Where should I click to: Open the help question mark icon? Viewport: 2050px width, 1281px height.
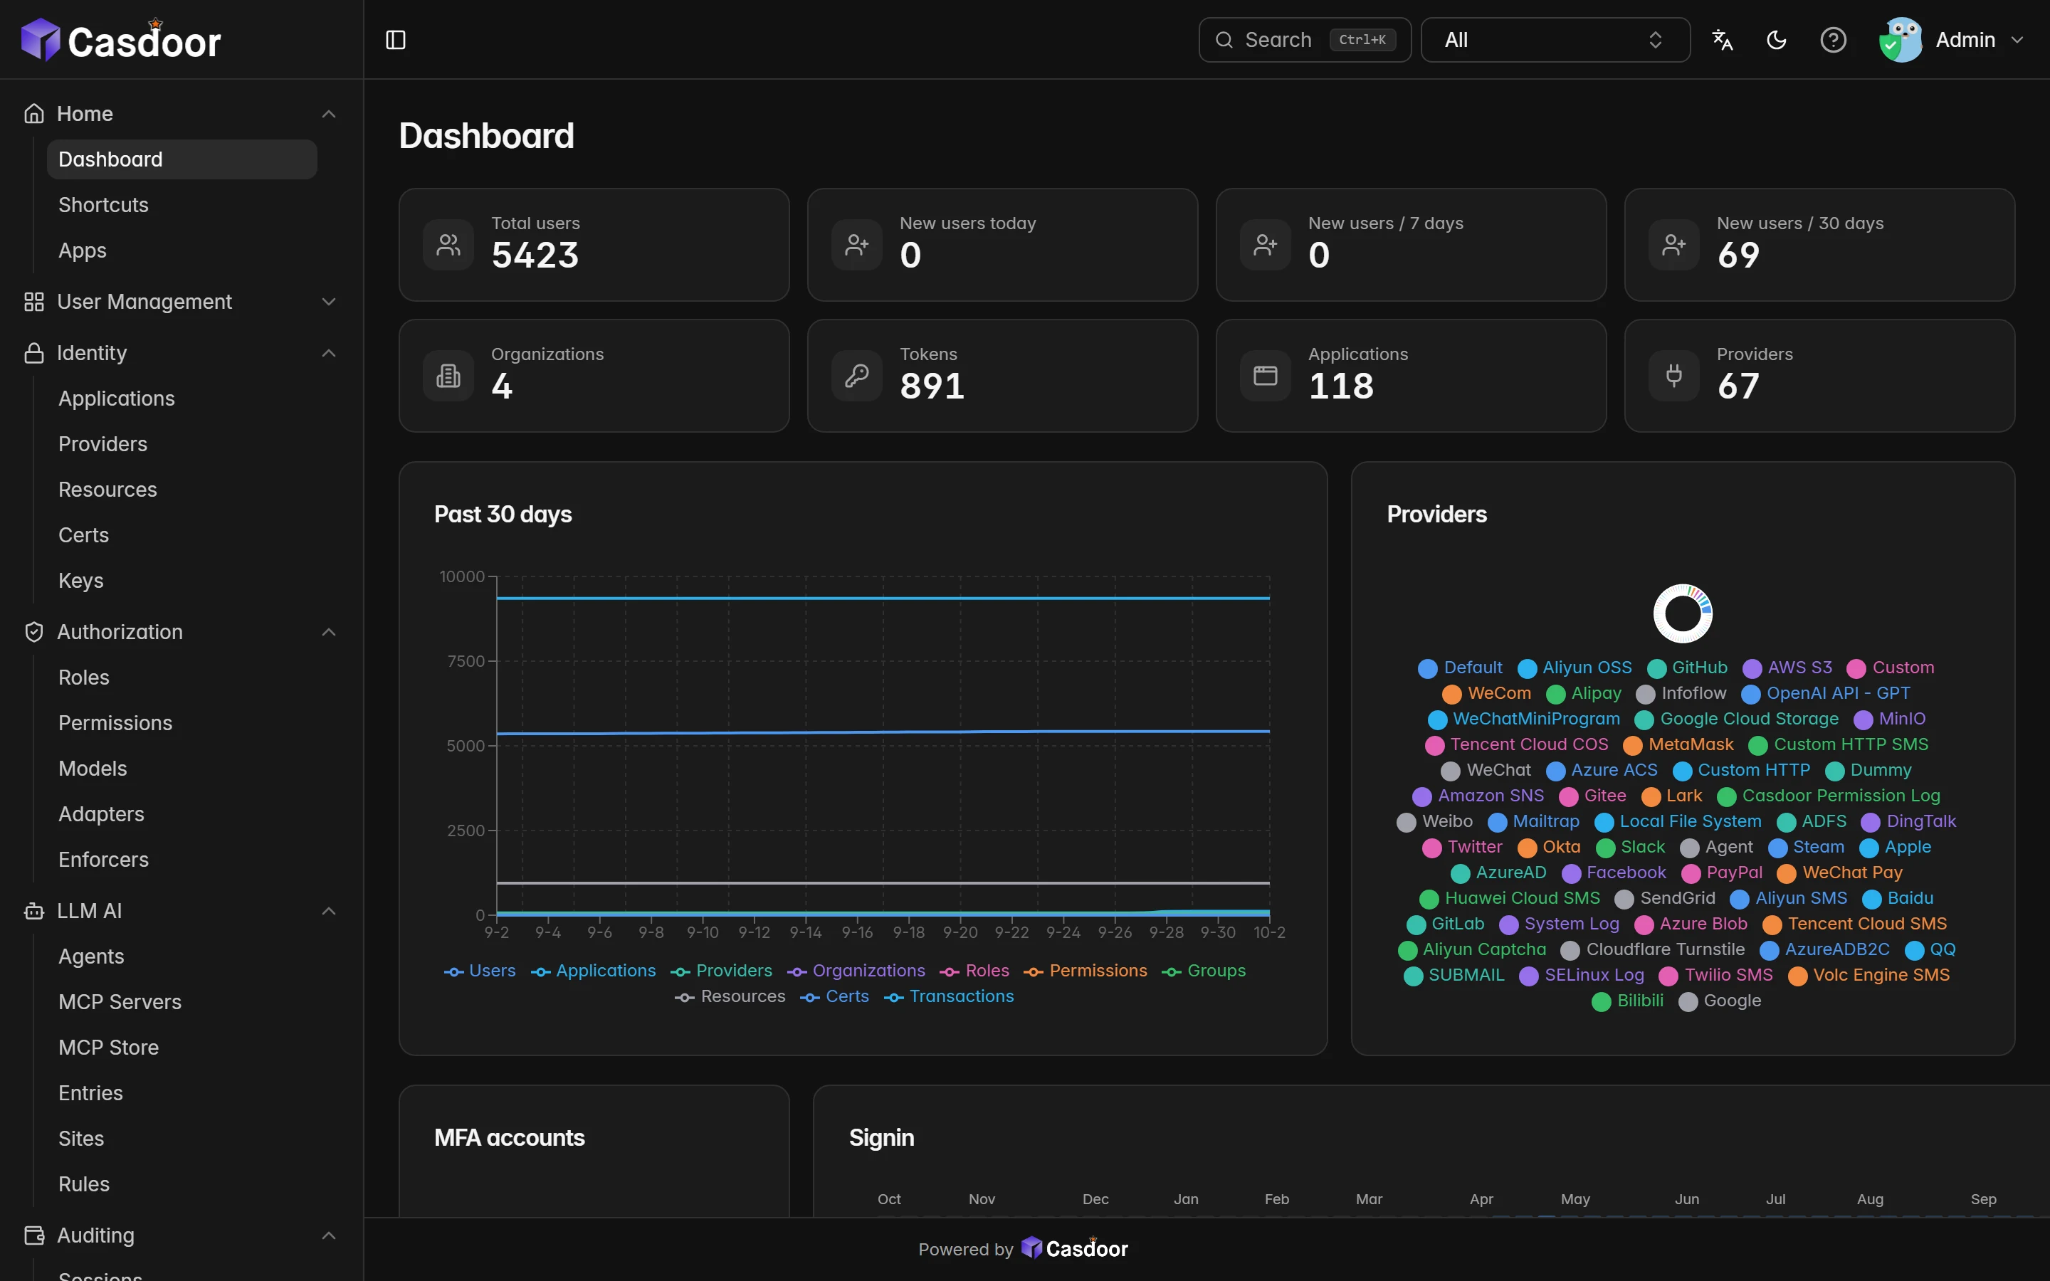point(1833,40)
